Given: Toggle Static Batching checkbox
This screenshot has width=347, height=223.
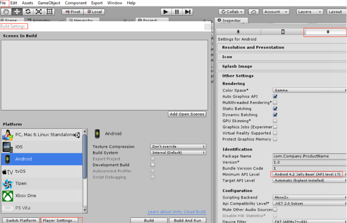Looking at the screenshot, I should [275, 109].
